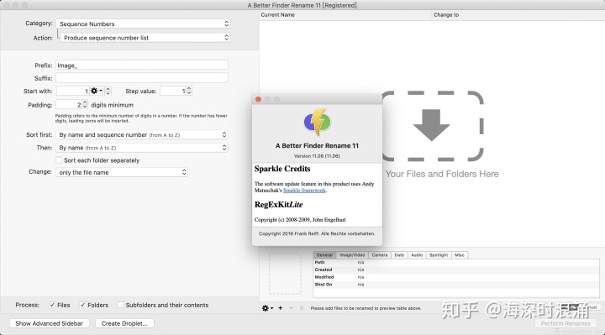The height and width of the screenshot is (335, 605).
Task: Click the Start with number field
Action: tap(73, 91)
